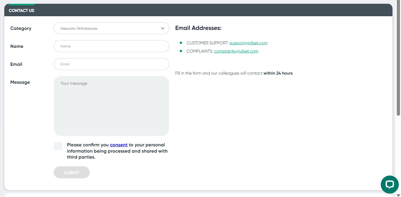
Task: Click the chevron arrow in Category field
Action: pyautogui.click(x=163, y=28)
